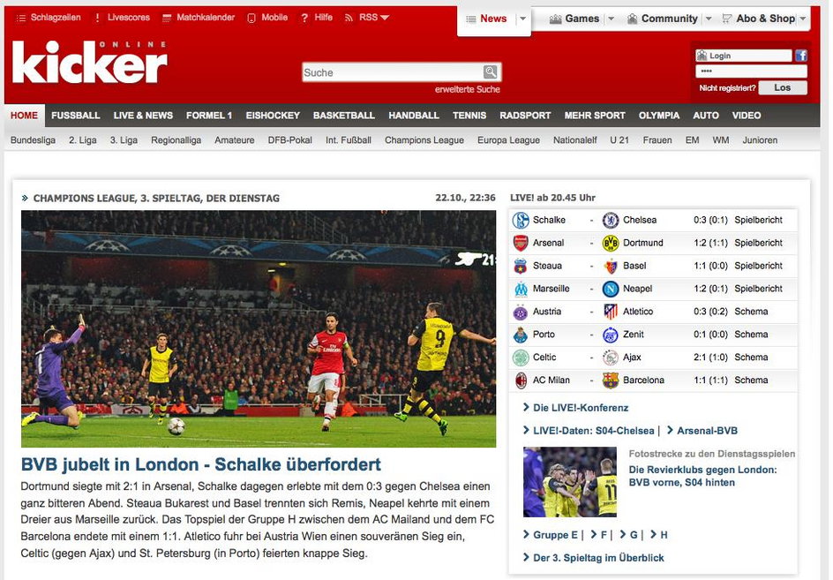Open Die LIVE!-Konferenz link

581,408
